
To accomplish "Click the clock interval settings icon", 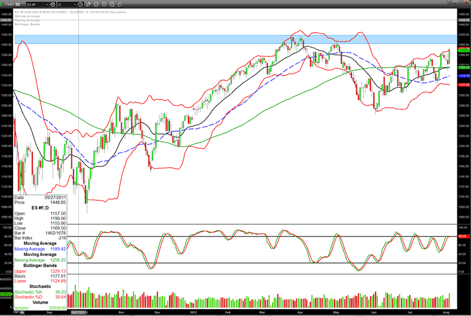I will tap(81, 5).
